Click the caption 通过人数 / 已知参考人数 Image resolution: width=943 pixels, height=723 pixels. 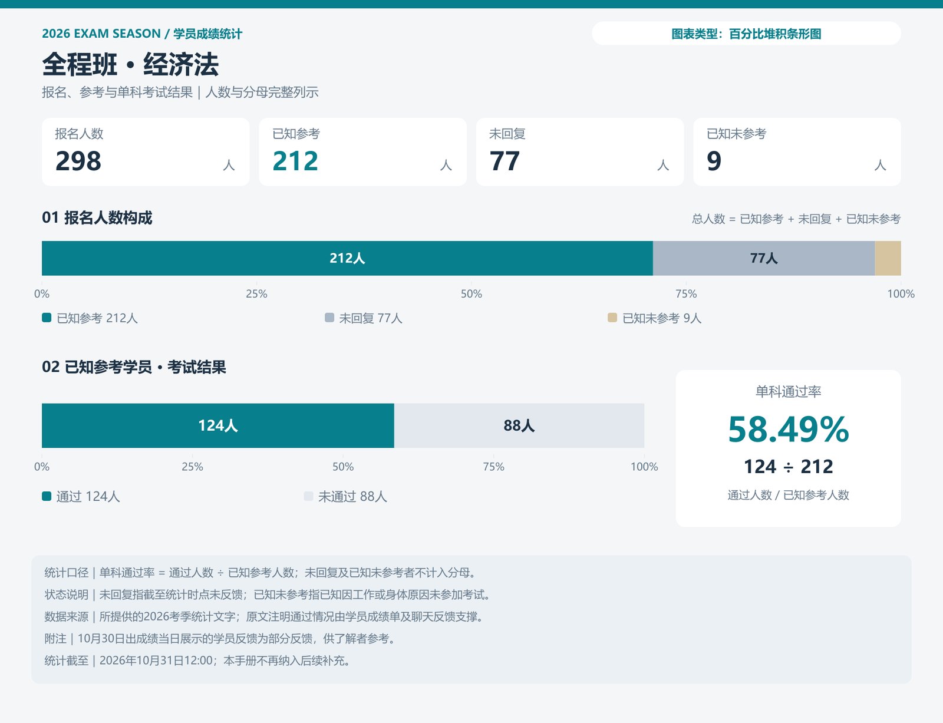coord(789,495)
